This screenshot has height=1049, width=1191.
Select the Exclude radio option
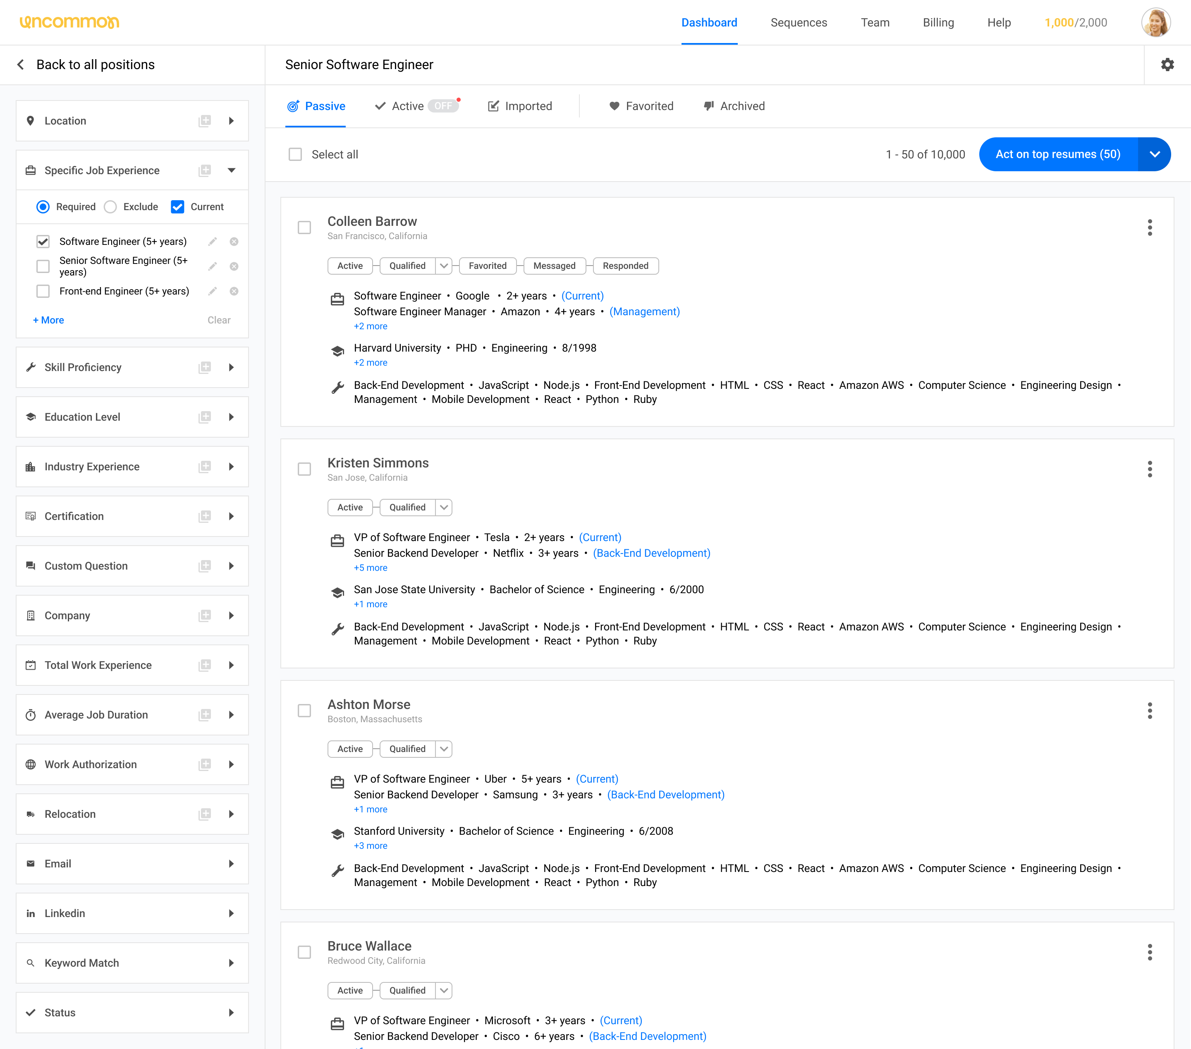(x=110, y=207)
